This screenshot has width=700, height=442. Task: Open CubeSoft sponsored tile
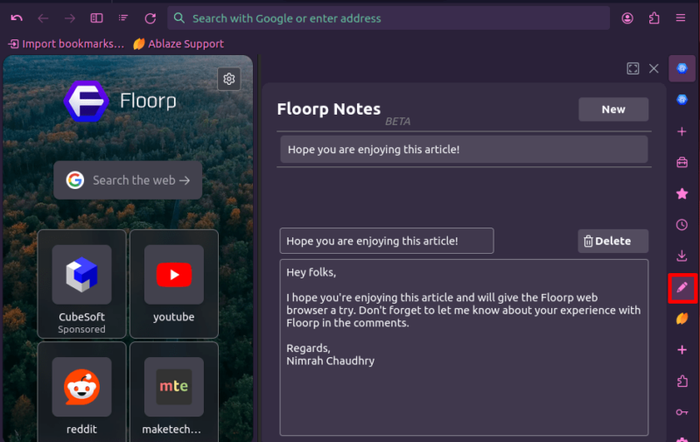click(81, 284)
